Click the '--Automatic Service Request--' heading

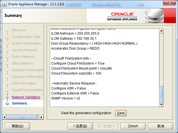point(74,83)
